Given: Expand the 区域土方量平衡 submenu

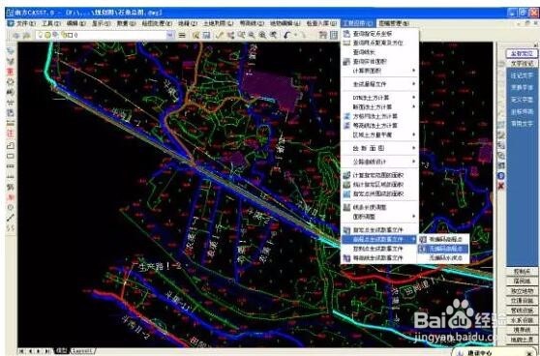Looking at the screenshot, I should (x=380, y=135).
